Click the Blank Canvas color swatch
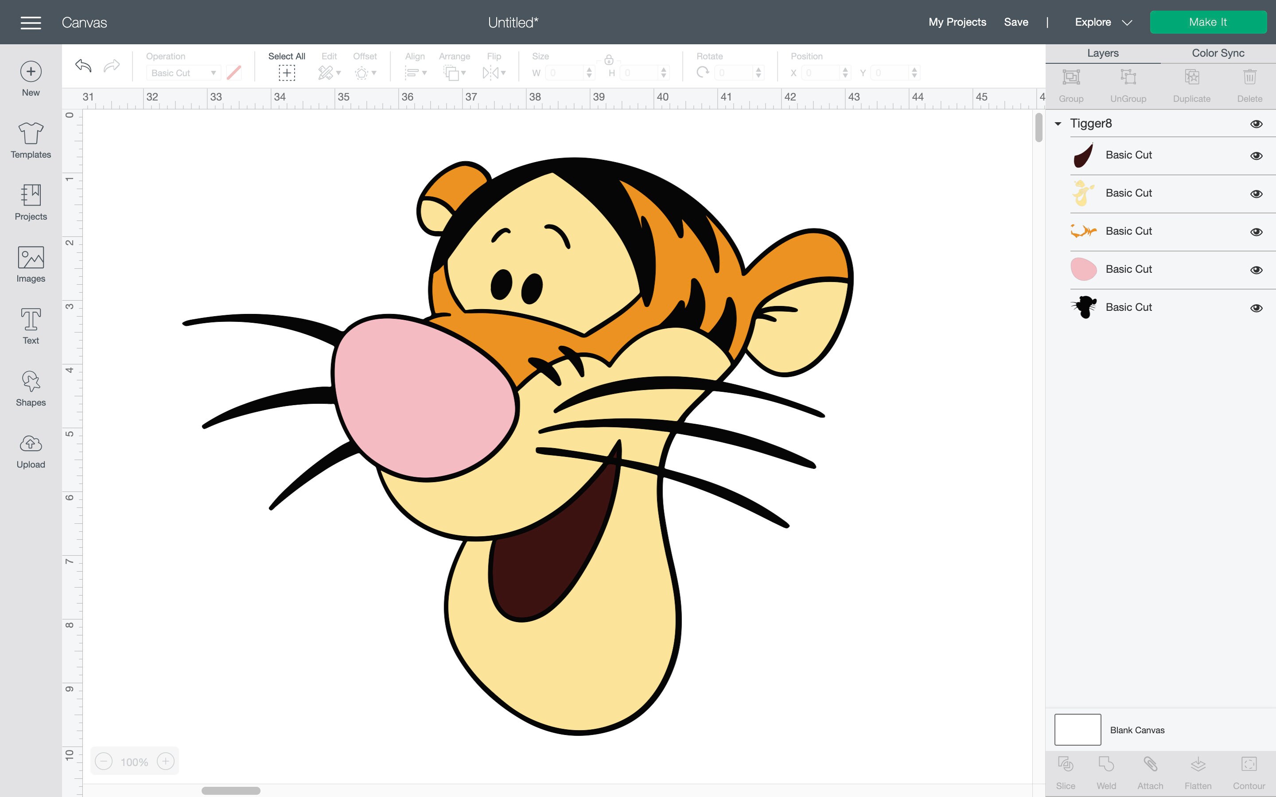 (x=1077, y=730)
